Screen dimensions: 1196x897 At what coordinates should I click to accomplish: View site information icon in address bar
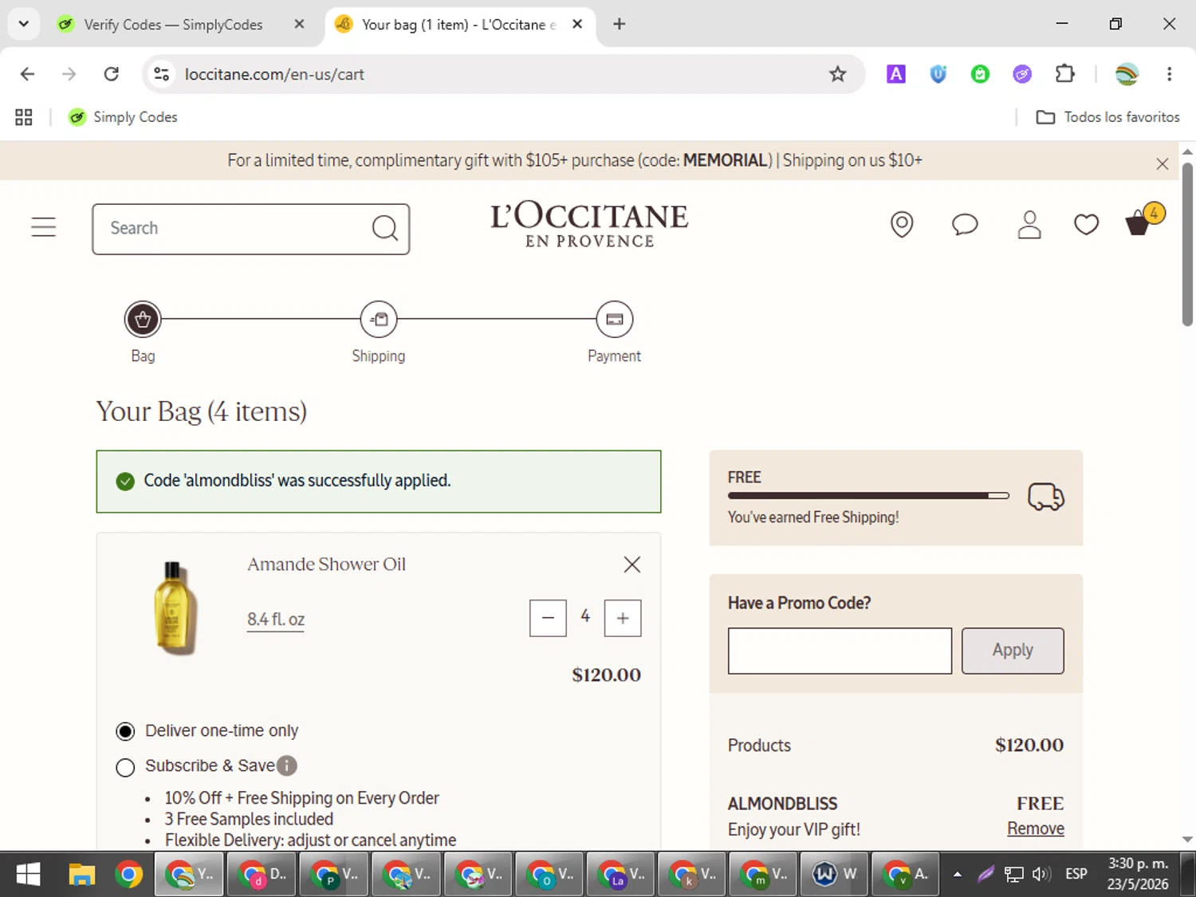click(162, 74)
